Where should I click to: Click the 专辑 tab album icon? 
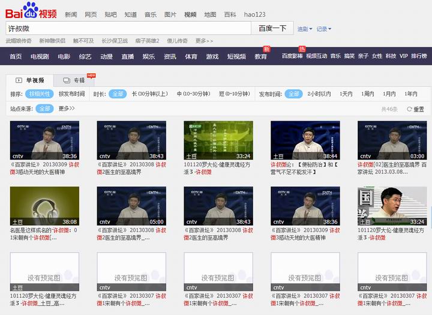click(x=67, y=80)
